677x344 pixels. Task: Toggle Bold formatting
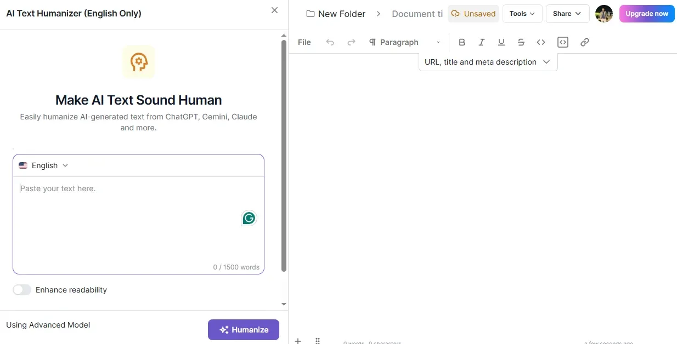[x=462, y=42]
